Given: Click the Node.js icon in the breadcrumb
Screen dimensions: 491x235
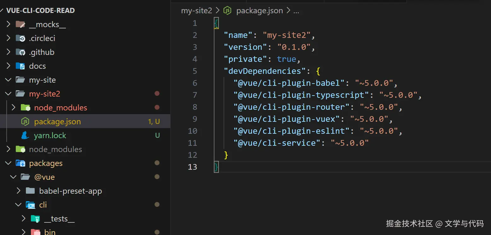Looking at the screenshot, I should coord(227,10).
